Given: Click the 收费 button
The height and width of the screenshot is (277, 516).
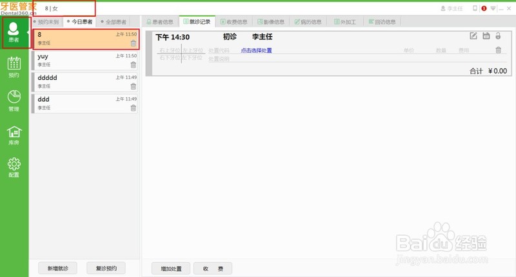Looking at the screenshot, I should point(212,268).
